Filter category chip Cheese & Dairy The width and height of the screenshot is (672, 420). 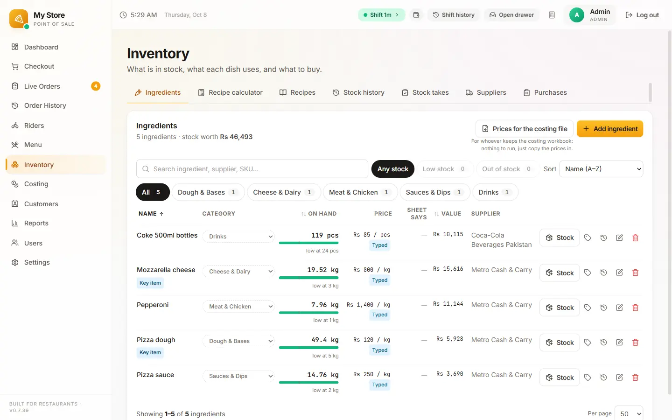click(x=284, y=192)
